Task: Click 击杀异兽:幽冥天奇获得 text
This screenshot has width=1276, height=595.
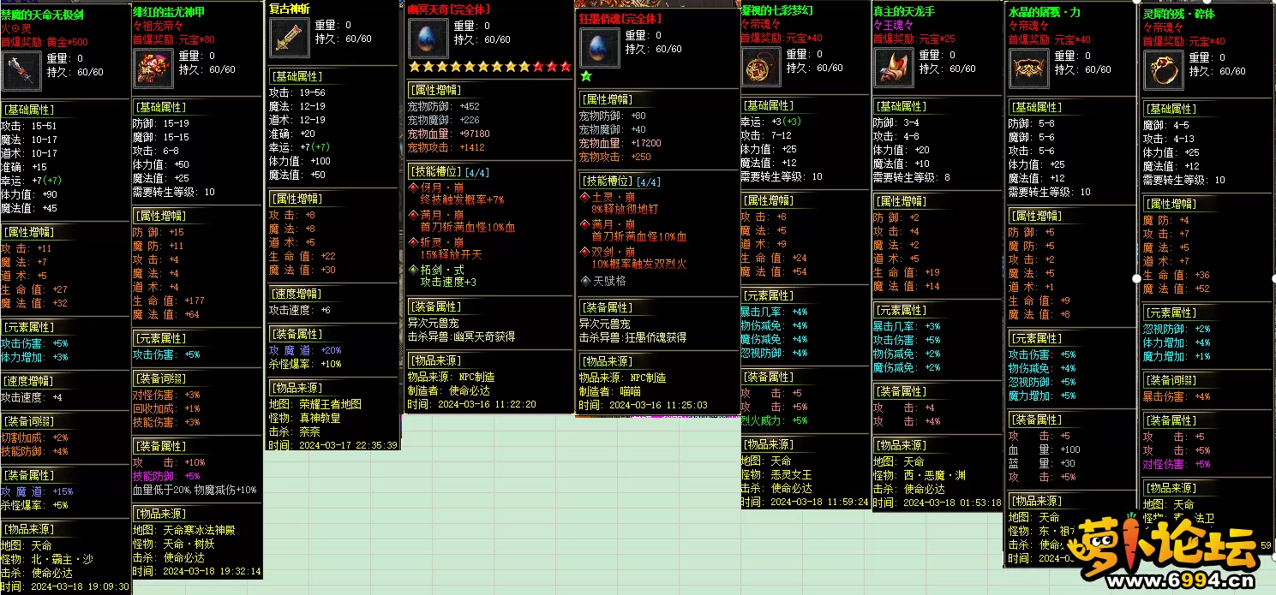Action: click(462, 337)
